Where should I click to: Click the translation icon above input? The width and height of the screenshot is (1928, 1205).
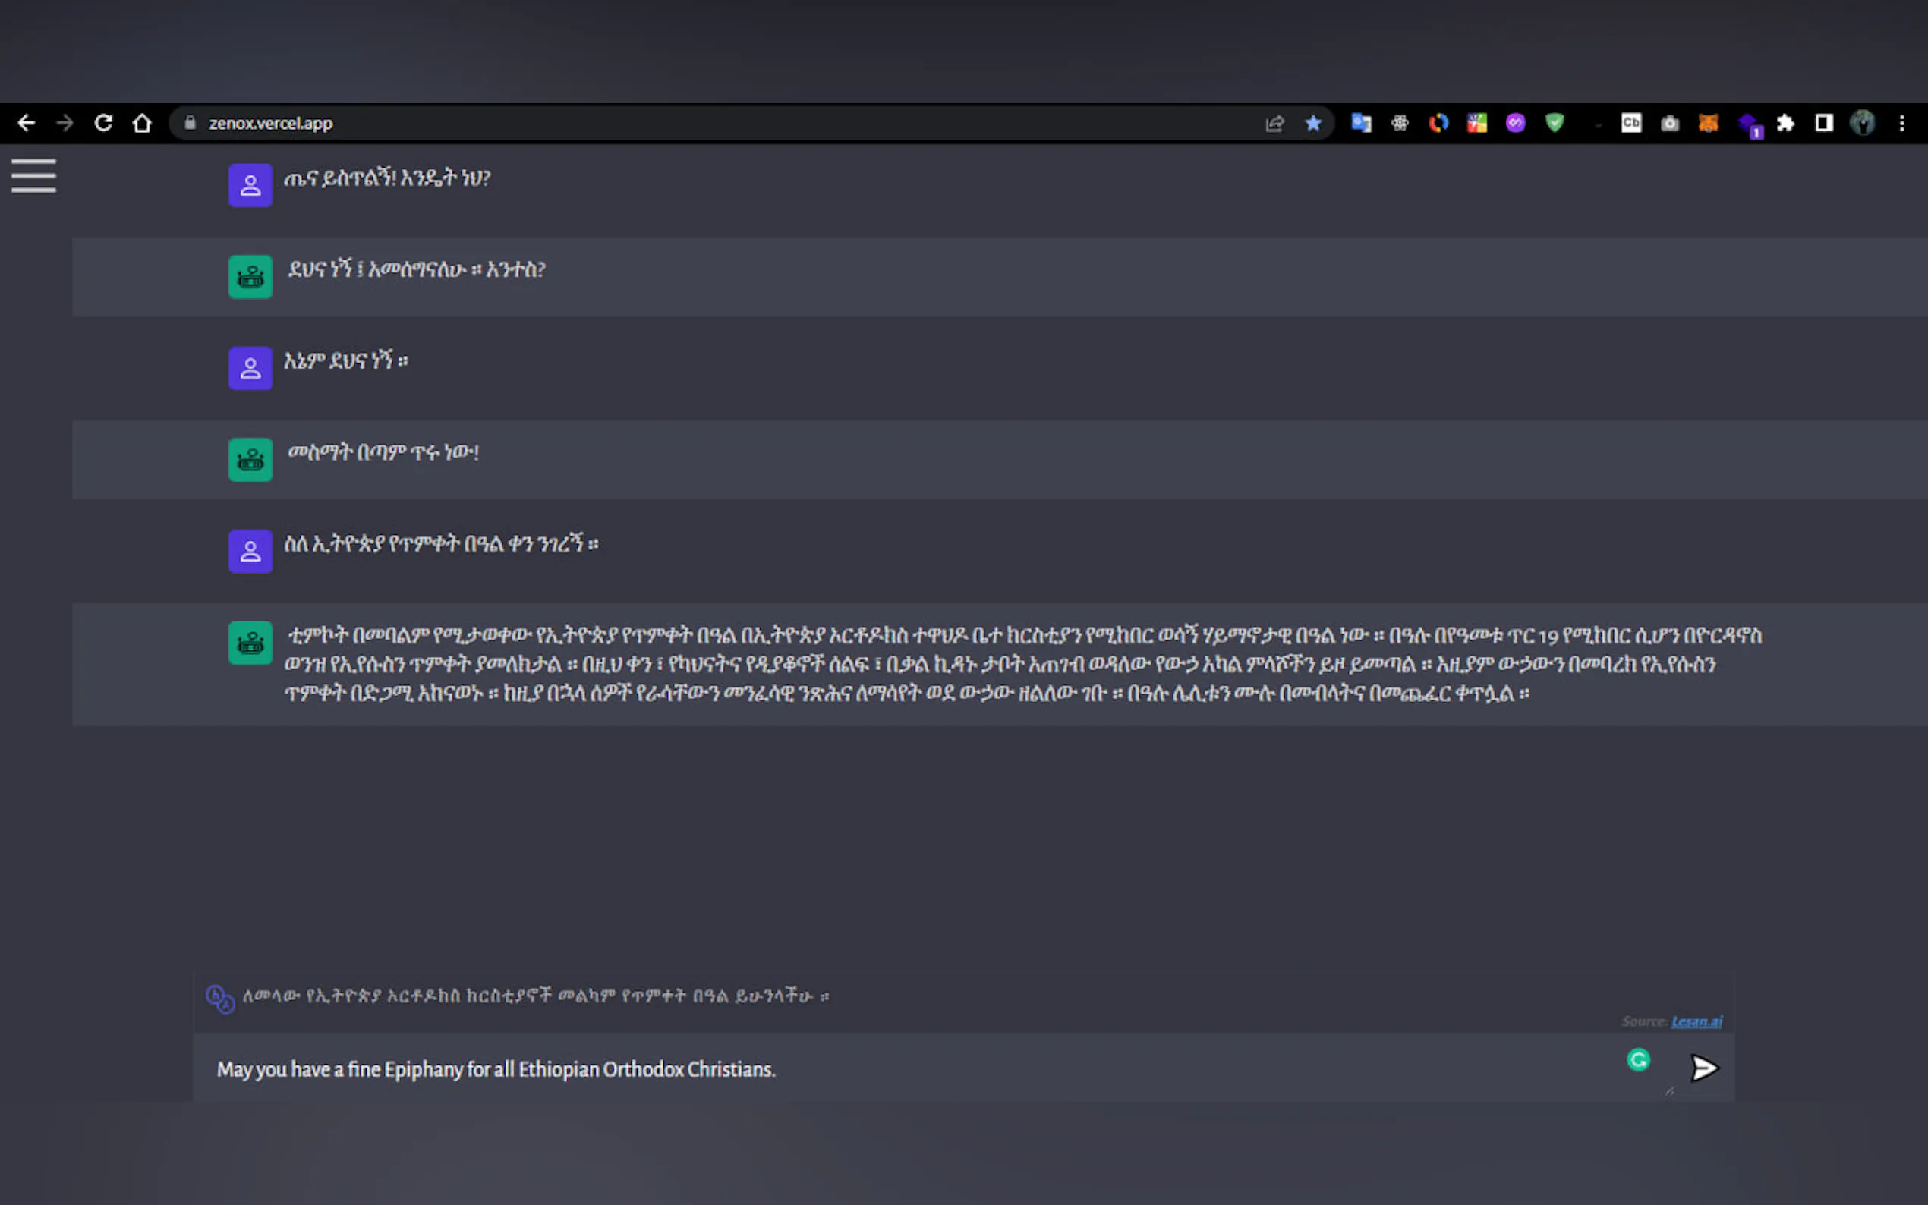[220, 999]
